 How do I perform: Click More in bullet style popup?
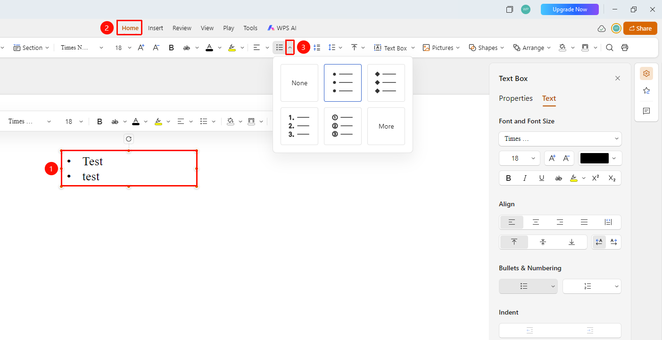pyautogui.click(x=386, y=126)
